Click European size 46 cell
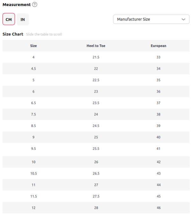 coord(159,208)
